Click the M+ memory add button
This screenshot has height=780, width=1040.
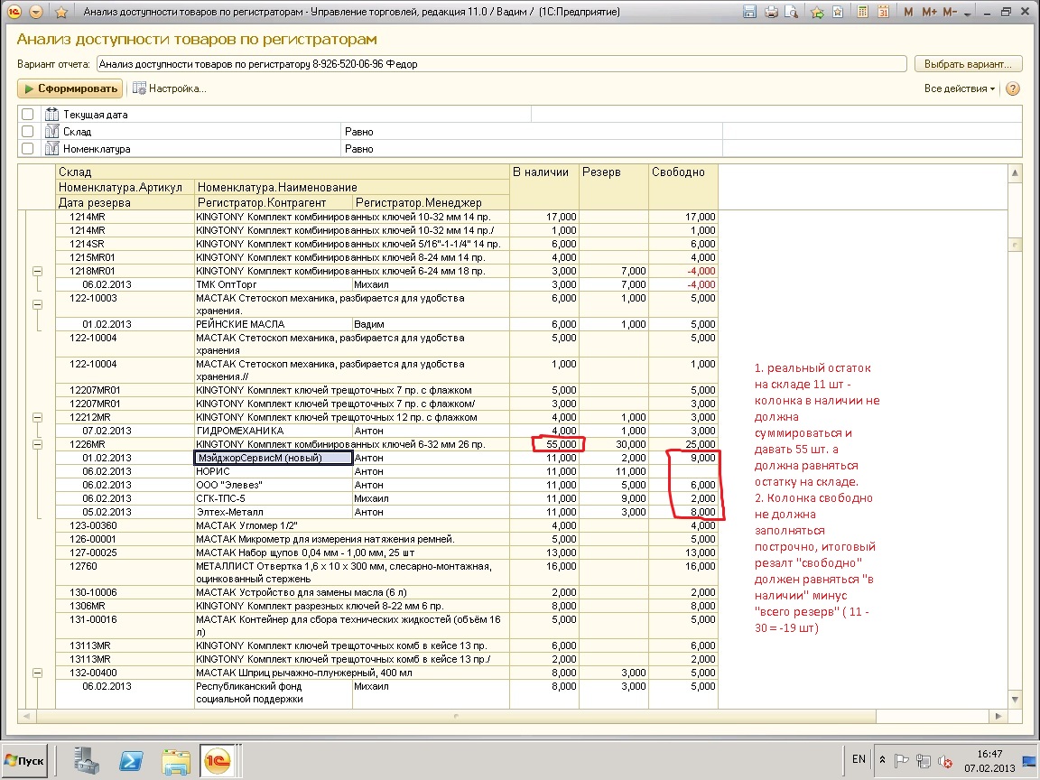(929, 12)
